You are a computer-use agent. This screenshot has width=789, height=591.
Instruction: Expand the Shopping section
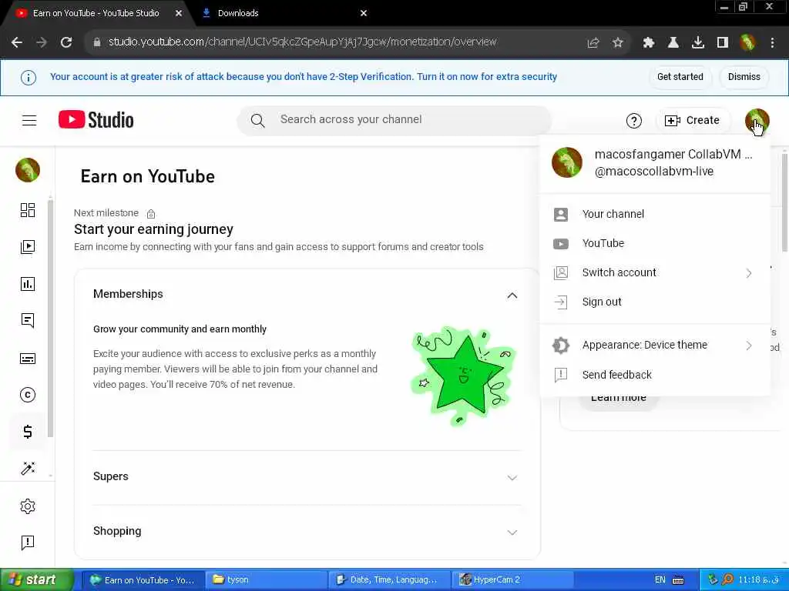click(512, 533)
